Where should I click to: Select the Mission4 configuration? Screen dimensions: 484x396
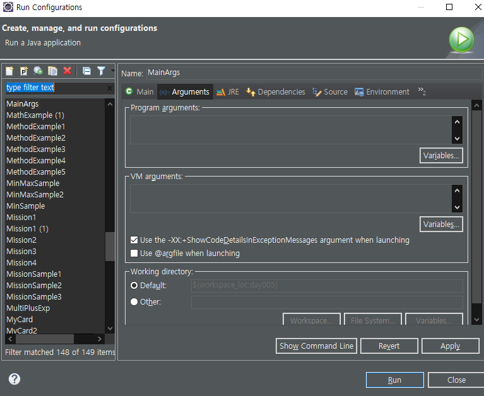click(x=21, y=263)
